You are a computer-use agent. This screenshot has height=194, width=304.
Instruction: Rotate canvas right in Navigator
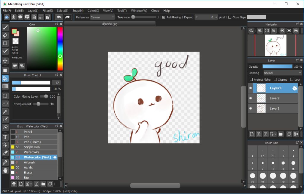coord(296,31)
